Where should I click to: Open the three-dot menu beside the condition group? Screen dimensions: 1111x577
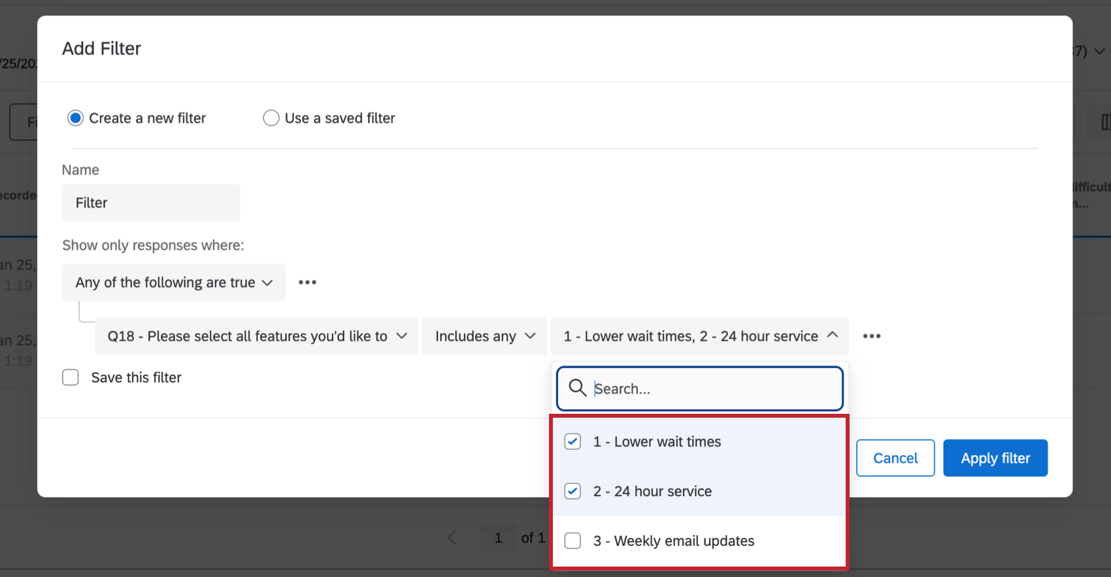tap(307, 283)
